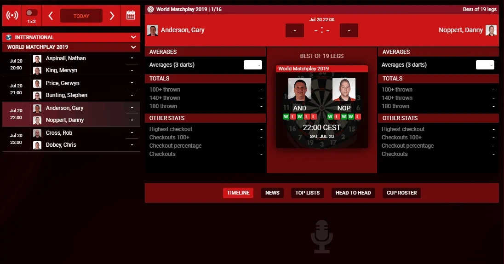
Task: Click Jul 20 23:00 match time
Action: 16,139
